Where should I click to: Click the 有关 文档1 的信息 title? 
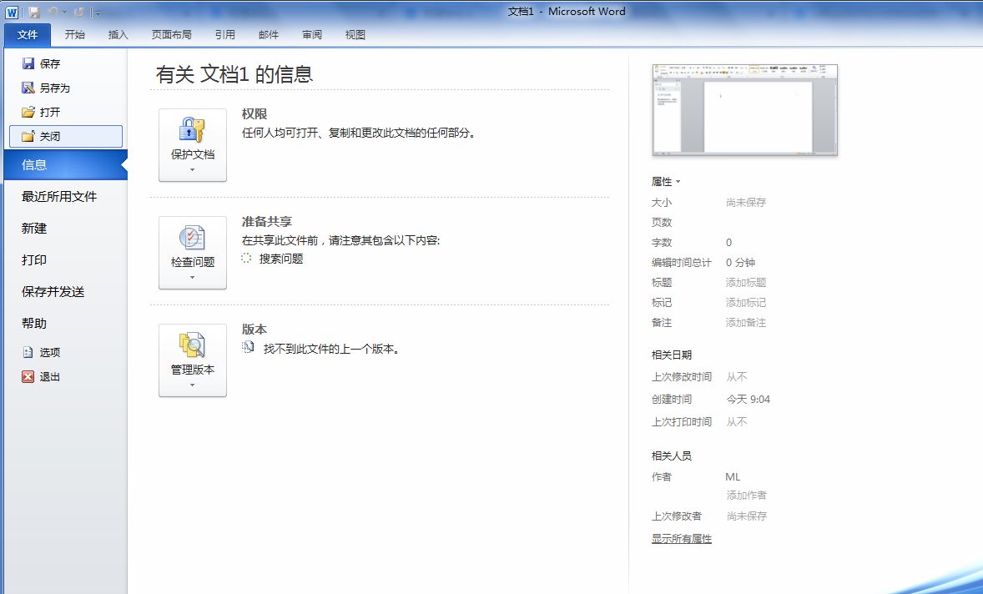234,74
